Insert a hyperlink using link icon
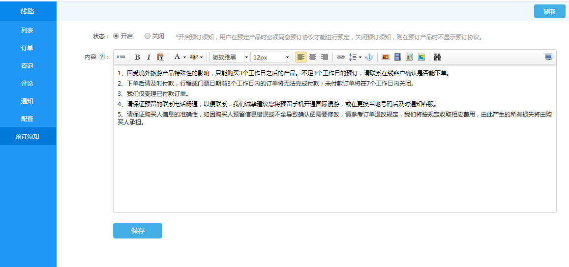Screen dimensions: 569x267 pyautogui.click(x=340, y=57)
